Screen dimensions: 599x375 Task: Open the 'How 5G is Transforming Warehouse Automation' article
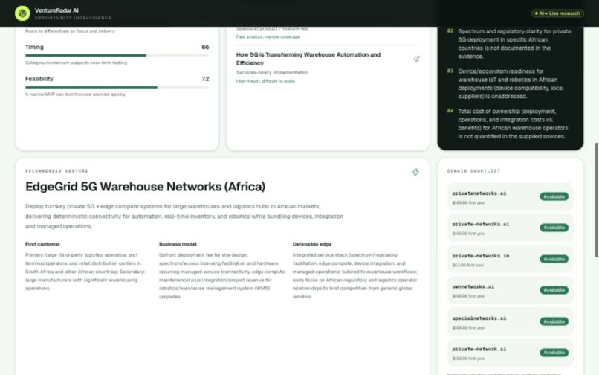308,59
